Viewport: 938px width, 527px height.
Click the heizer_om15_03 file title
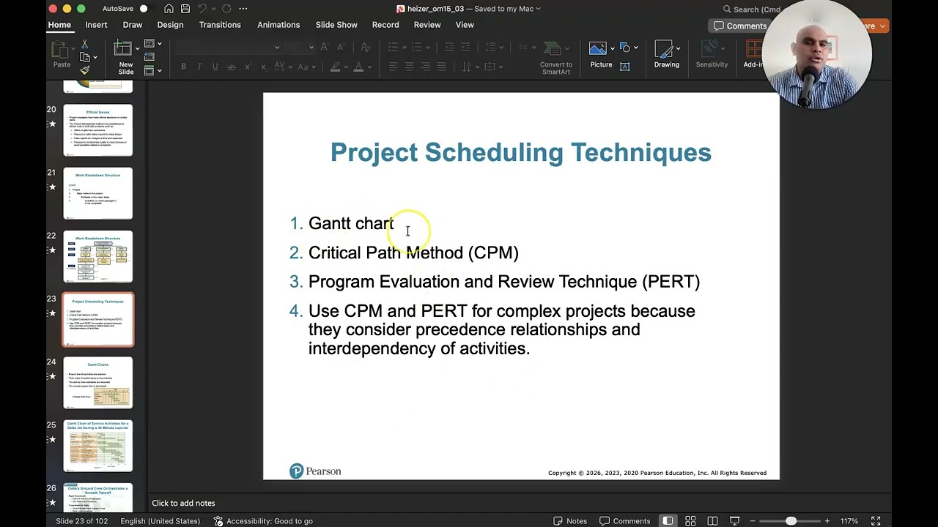point(437,9)
